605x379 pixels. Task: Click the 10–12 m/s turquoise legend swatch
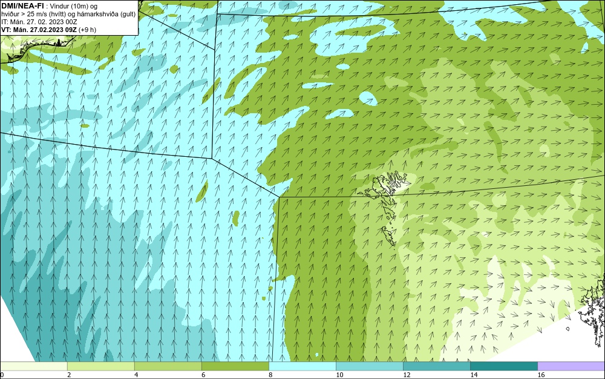(x=369, y=366)
